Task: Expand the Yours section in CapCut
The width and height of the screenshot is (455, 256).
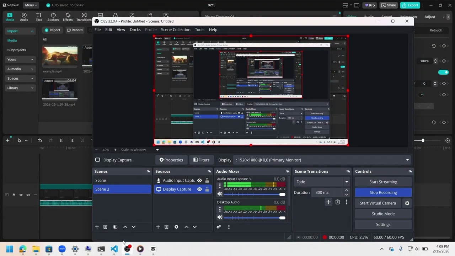Action: tap(20, 59)
